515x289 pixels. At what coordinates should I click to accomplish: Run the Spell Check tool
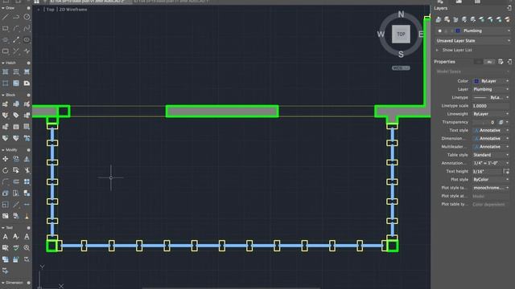tap(16, 248)
